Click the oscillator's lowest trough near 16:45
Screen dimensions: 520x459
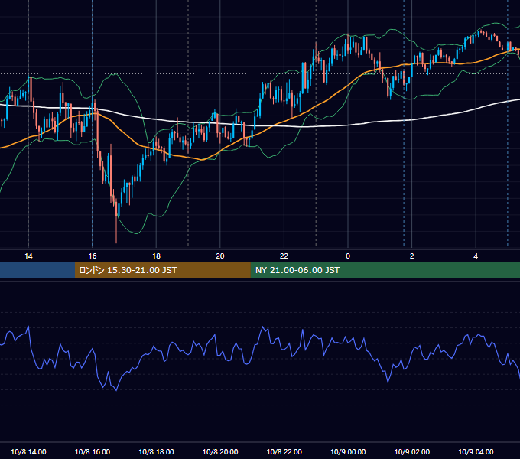[x=116, y=390]
